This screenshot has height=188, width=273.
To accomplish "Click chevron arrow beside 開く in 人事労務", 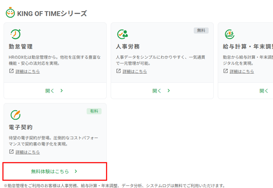I will [x=169, y=91].
